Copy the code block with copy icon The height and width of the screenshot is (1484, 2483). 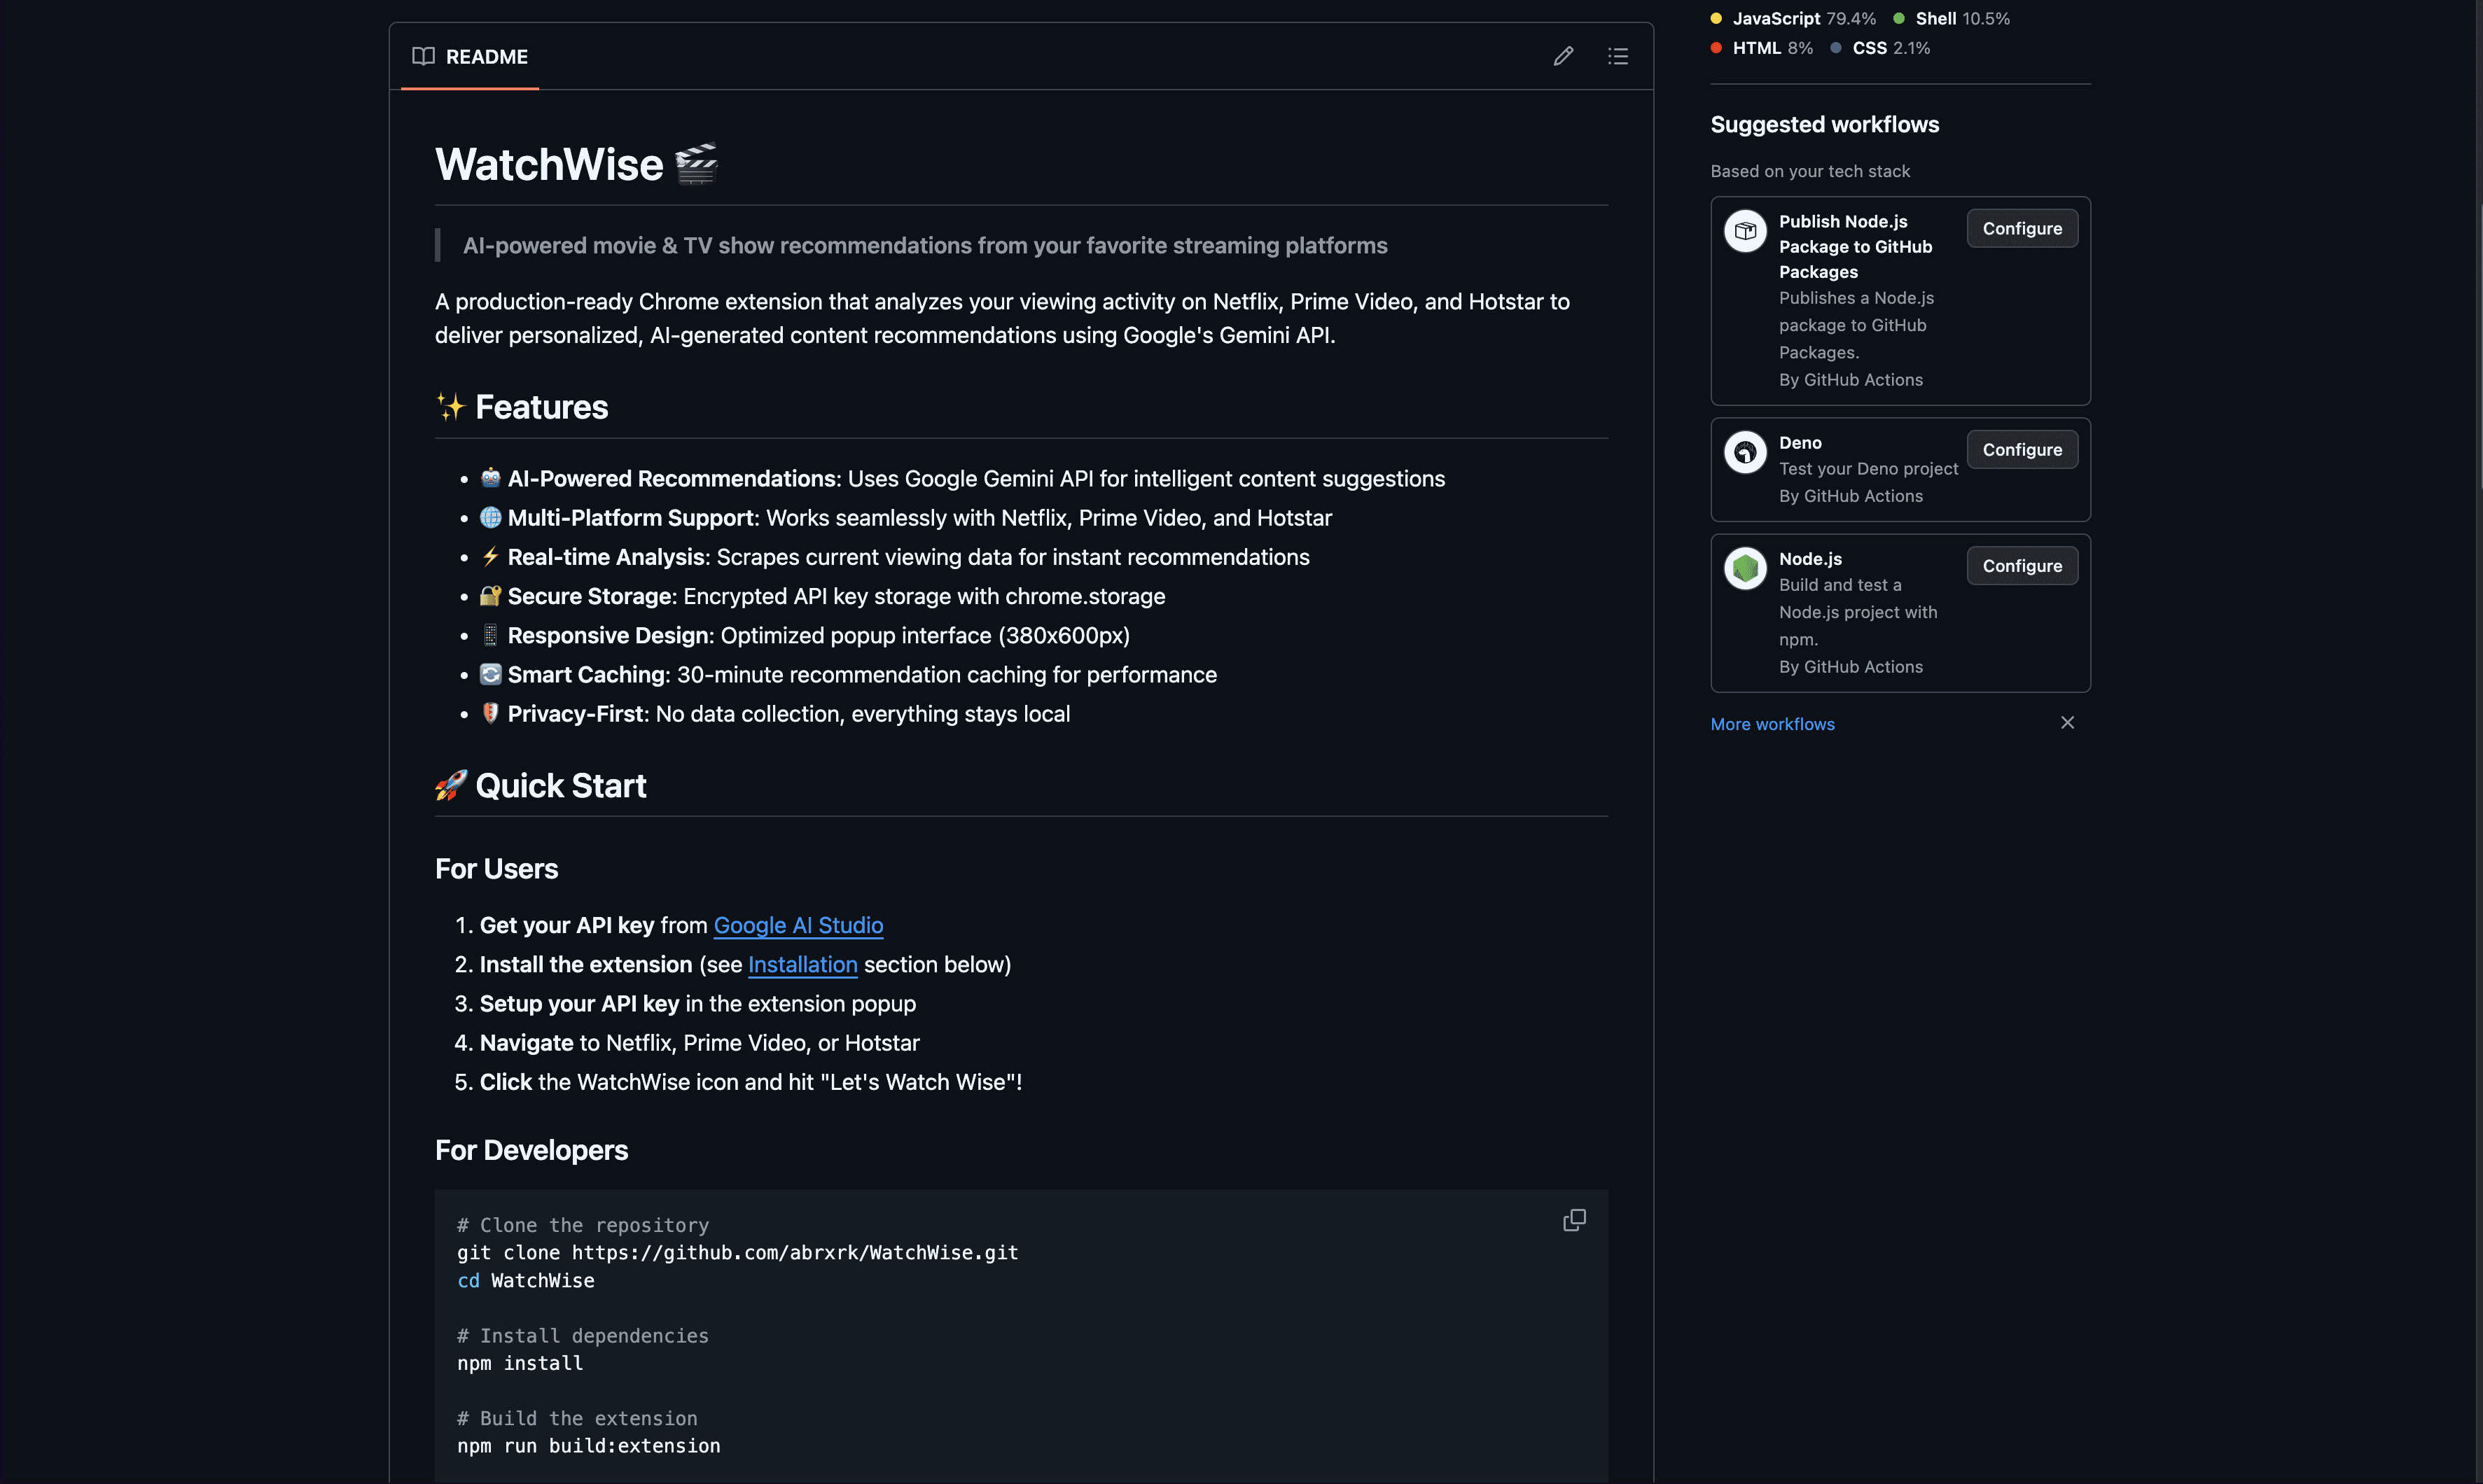[1574, 1220]
